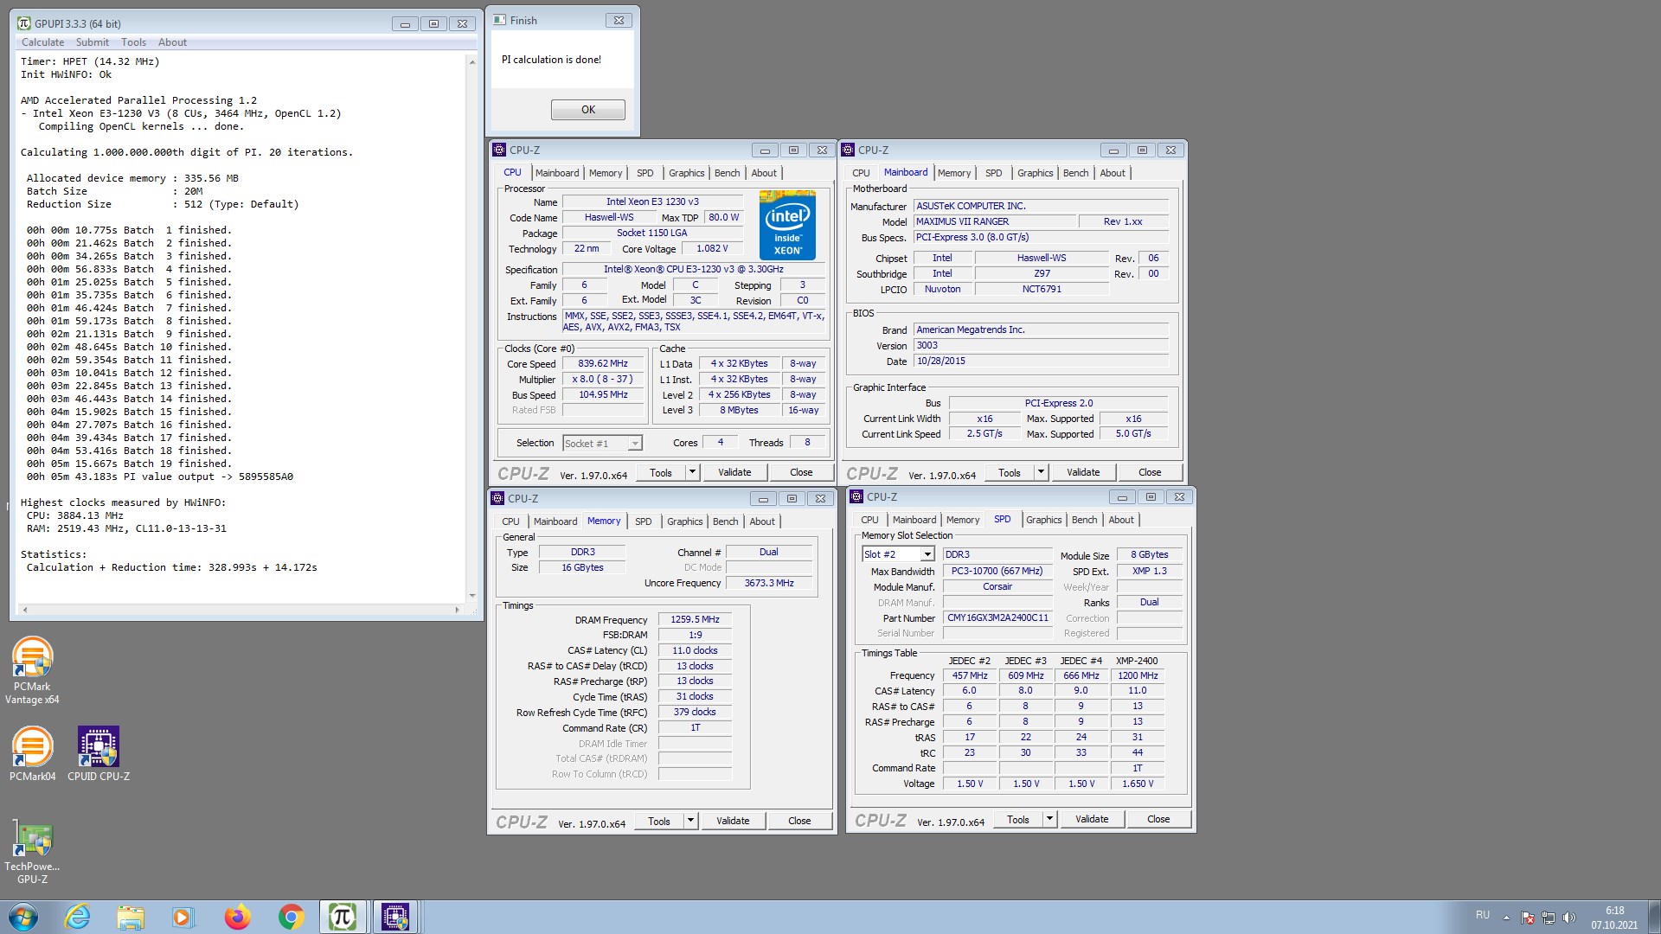This screenshot has height=934, width=1661.
Task: Click the RU language indicator
Action: click(x=1483, y=915)
